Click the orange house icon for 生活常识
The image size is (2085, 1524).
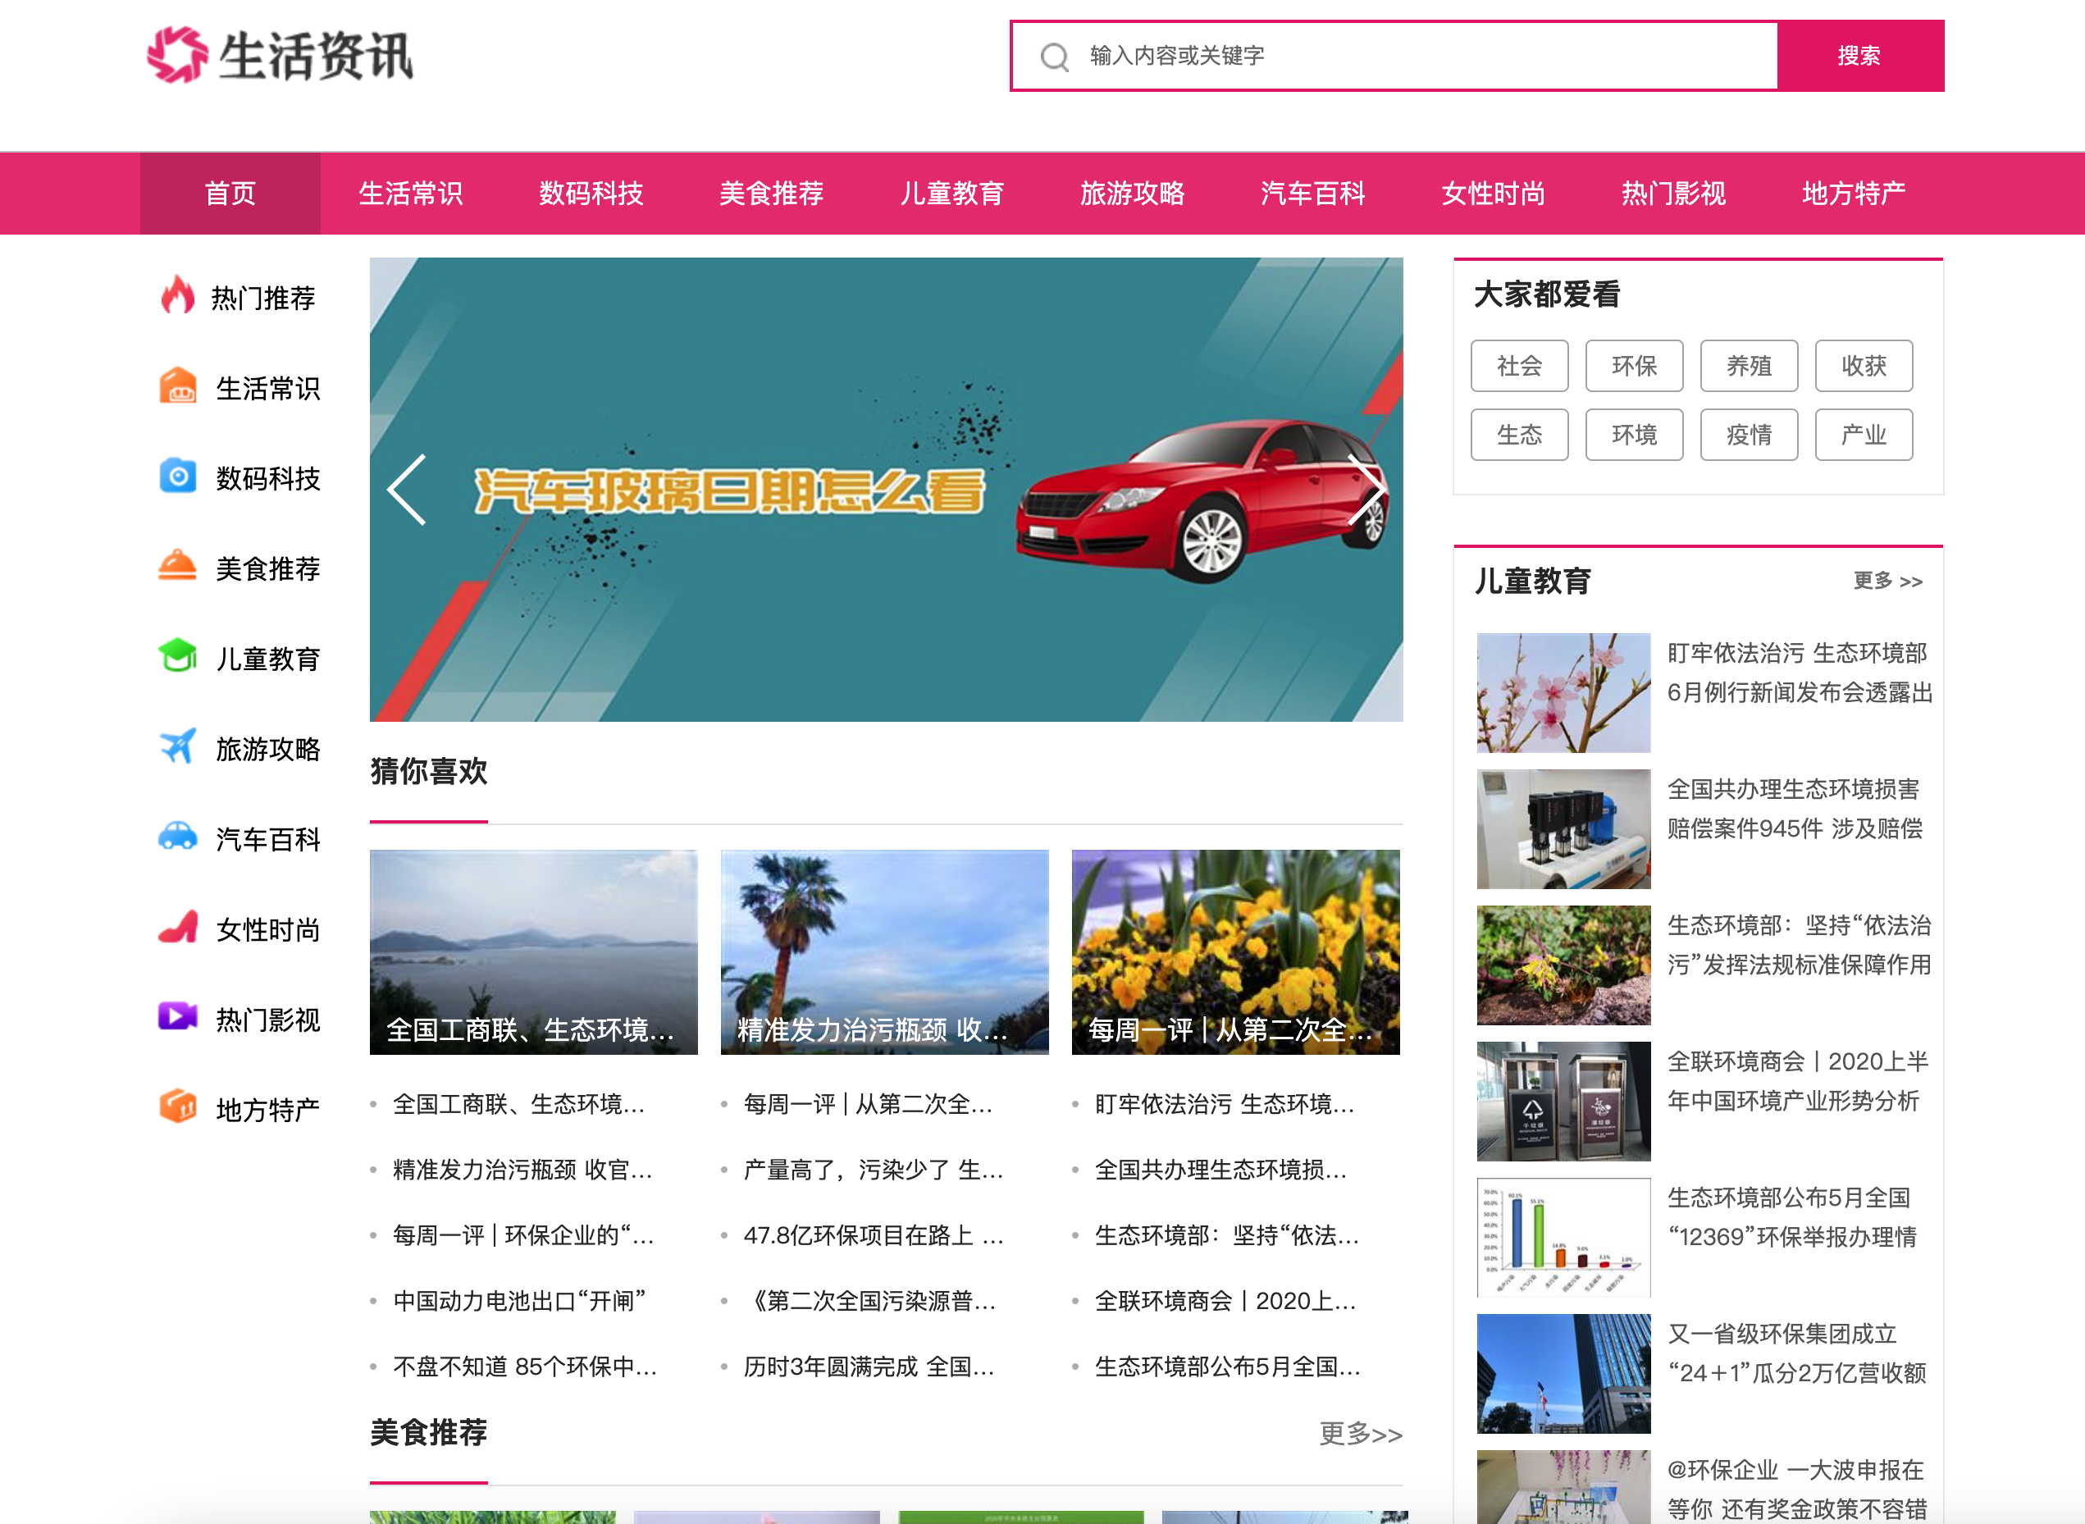point(177,386)
